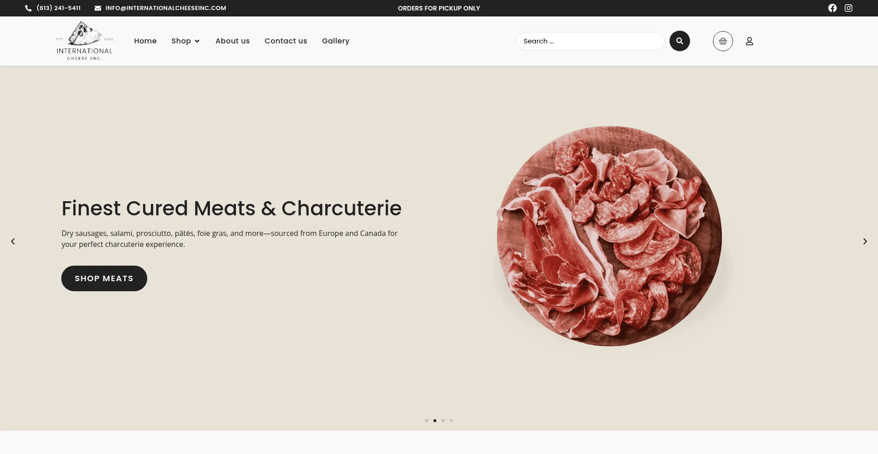This screenshot has height=454, width=878.
Task: Click the envelope email icon
Action: pos(98,8)
